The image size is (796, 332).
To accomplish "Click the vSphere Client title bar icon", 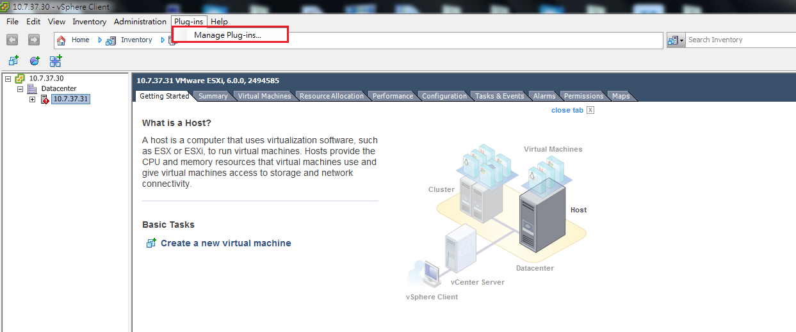I will click(x=4, y=6).
